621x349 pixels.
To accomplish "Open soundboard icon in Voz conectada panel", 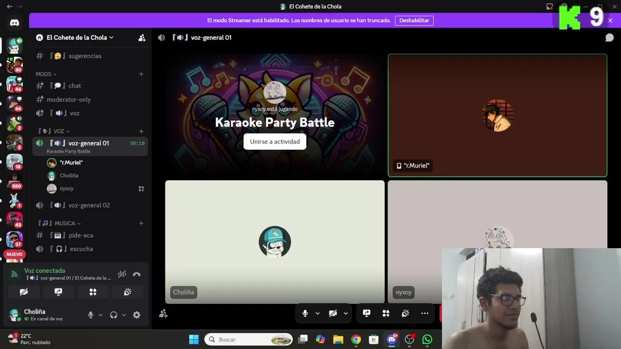I will coord(128,292).
